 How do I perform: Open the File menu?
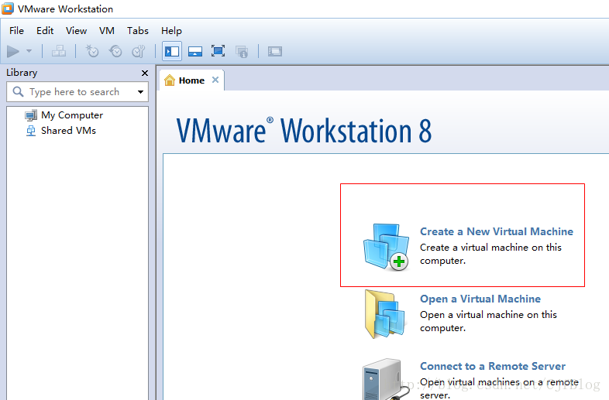click(17, 31)
